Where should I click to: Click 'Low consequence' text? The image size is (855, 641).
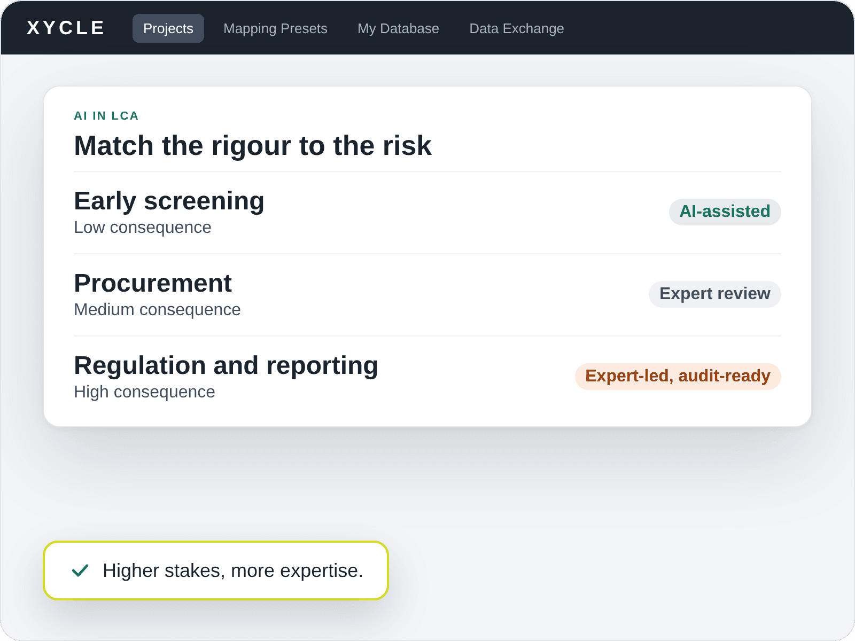click(143, 228)
